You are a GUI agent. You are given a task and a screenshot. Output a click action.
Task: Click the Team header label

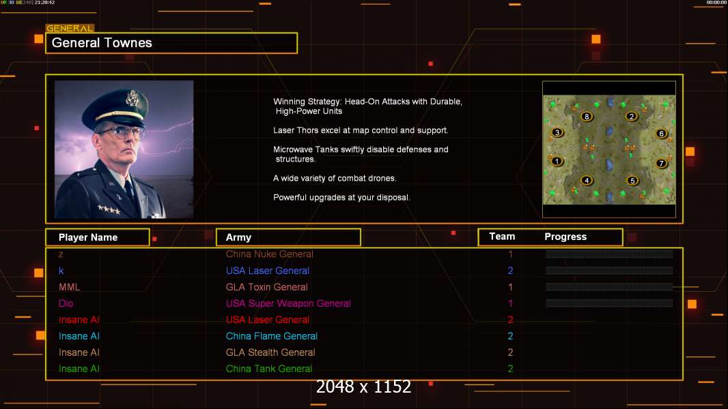[x=502, y=237]
